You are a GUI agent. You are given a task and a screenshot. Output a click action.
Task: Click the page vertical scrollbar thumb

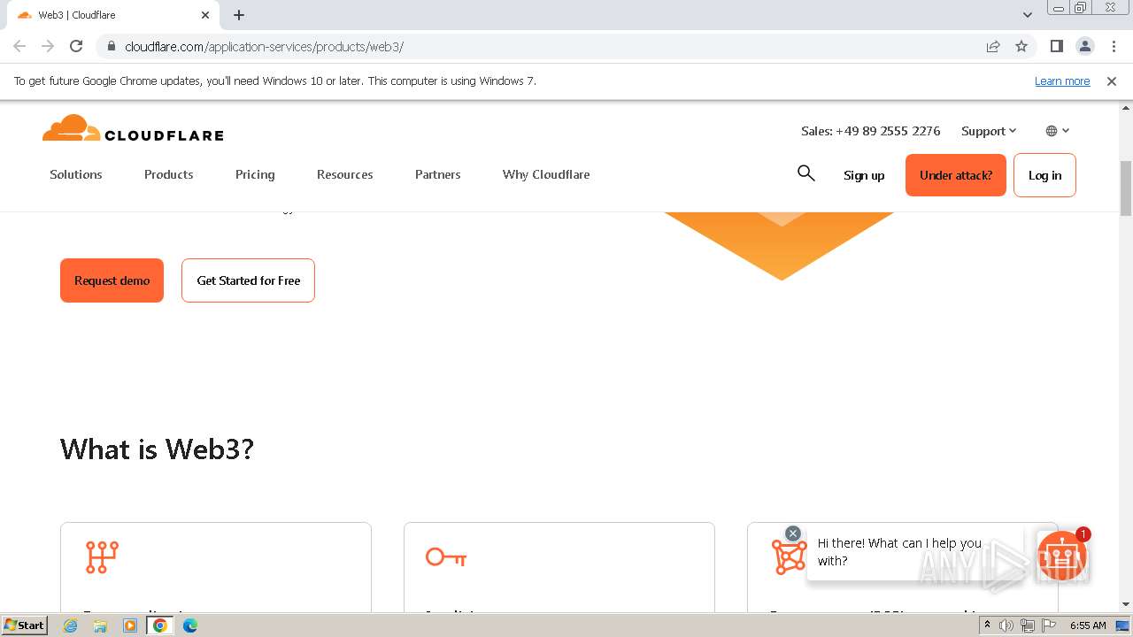coord(1126,188)
